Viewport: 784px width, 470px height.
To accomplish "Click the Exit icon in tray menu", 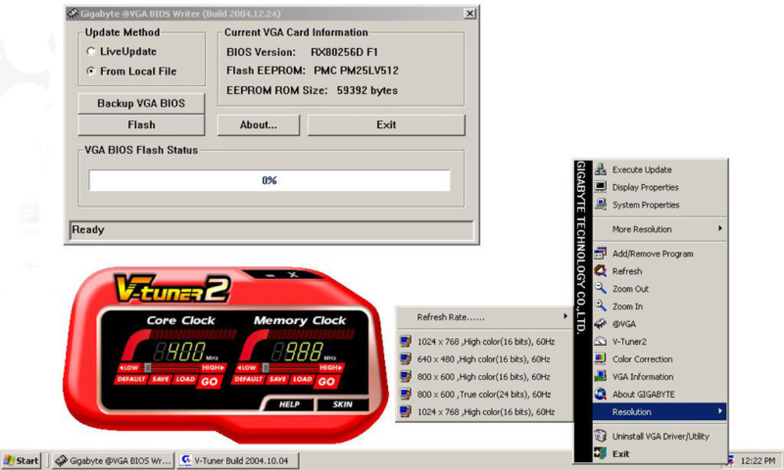I will point(600,453).
